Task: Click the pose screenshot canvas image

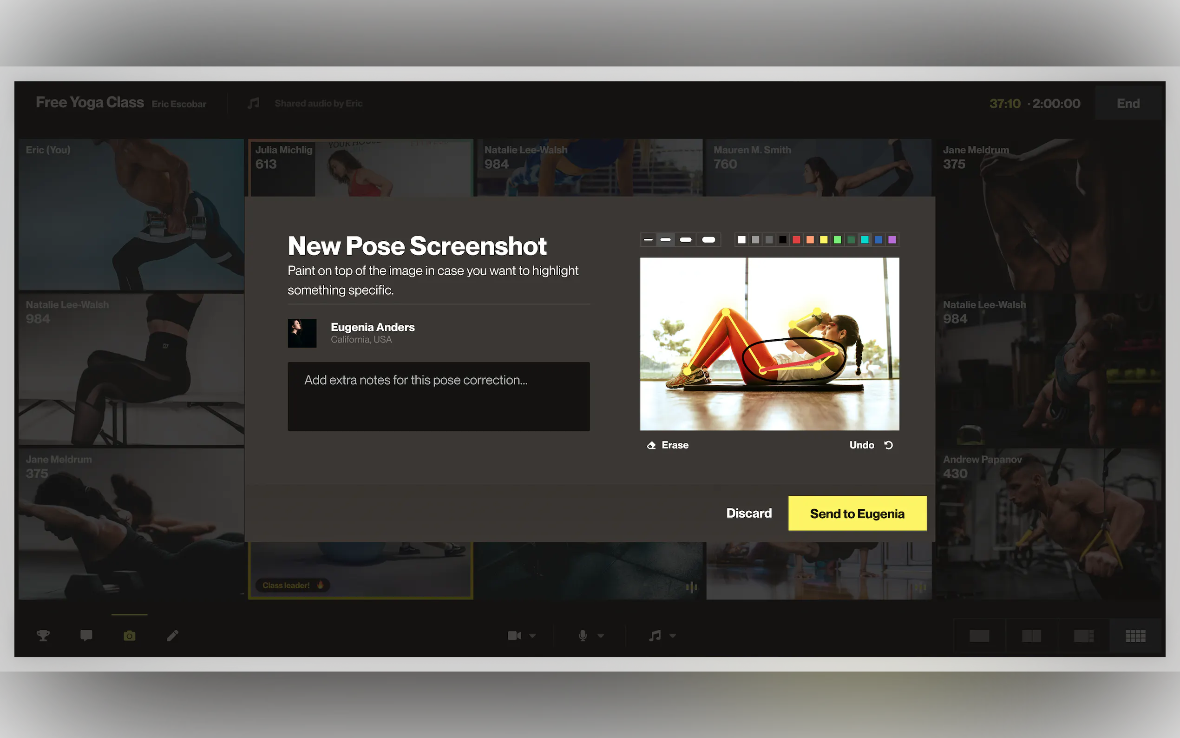Action: (x=769, y=344)
